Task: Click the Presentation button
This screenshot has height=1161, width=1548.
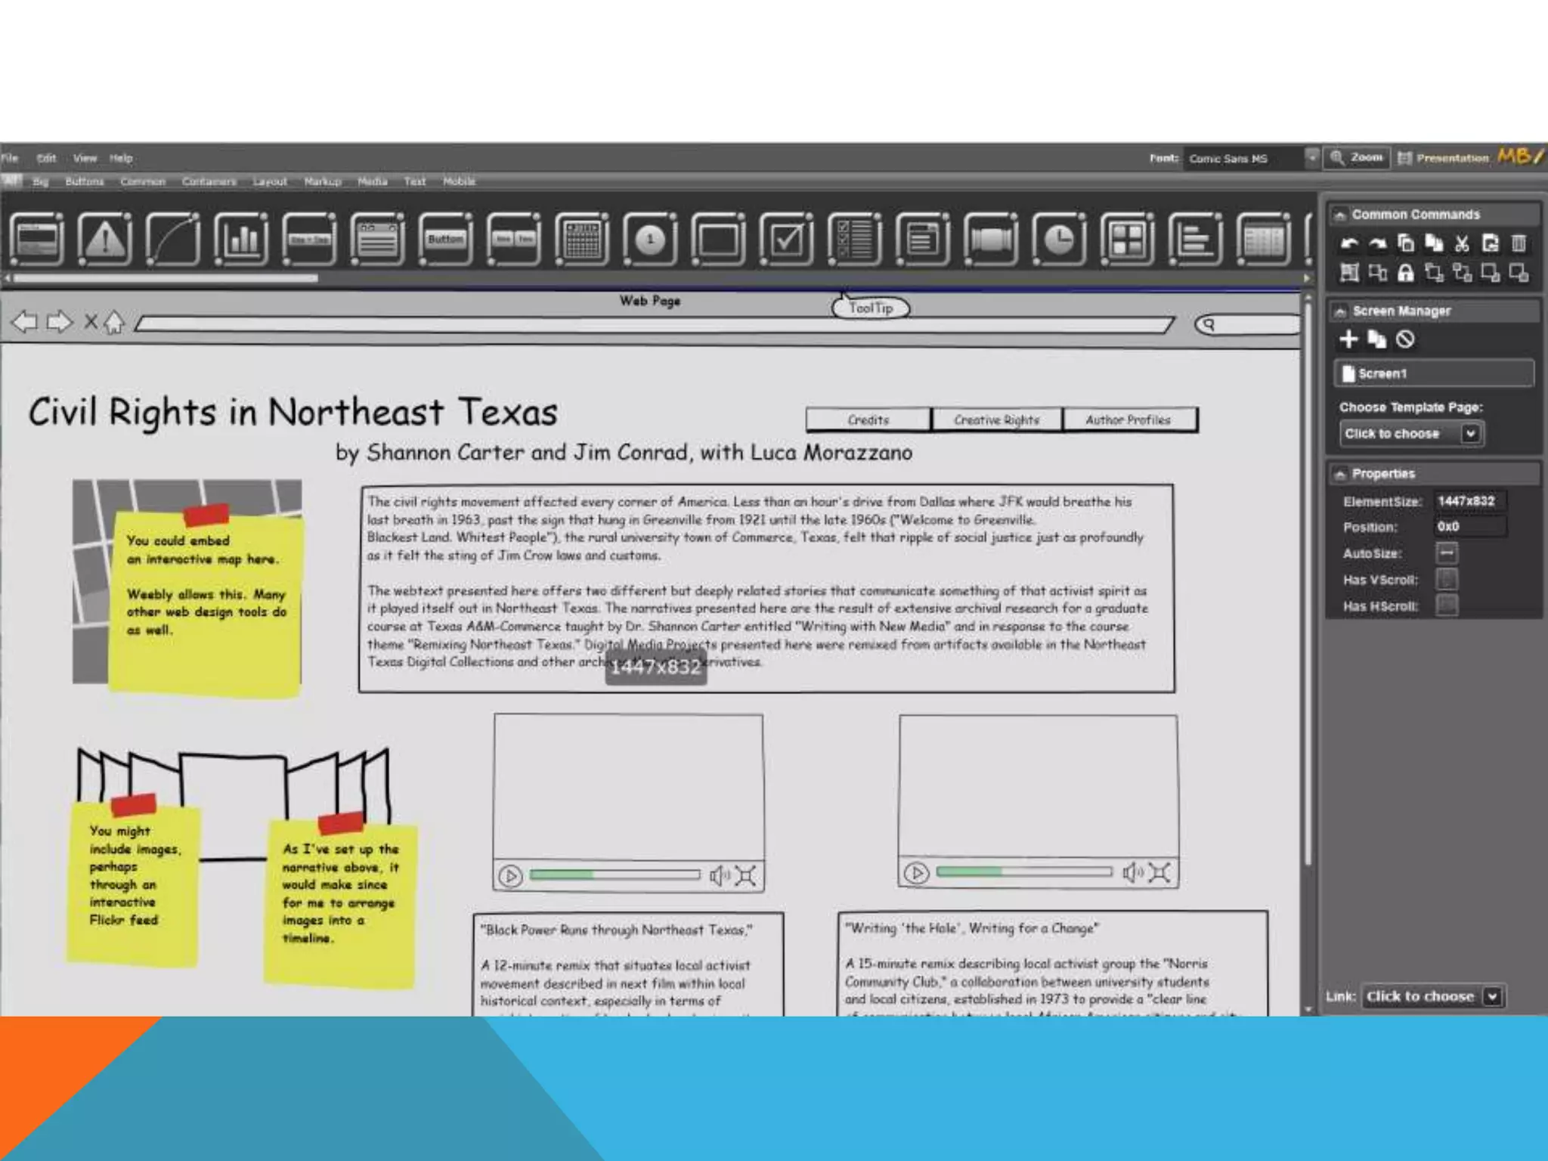Action: pos(1444,158)
